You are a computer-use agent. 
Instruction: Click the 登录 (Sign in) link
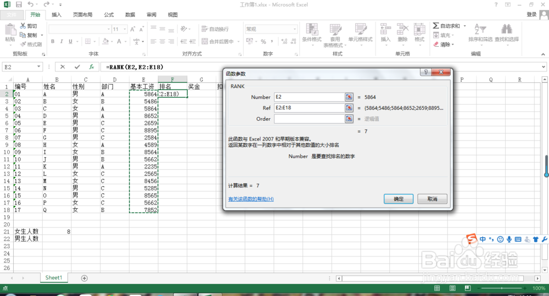[x=531, y=14]
